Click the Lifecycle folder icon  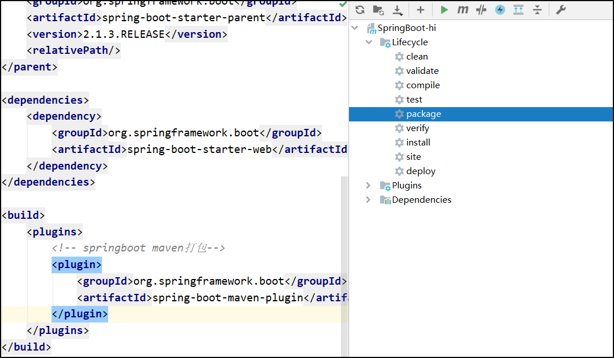point(385,42)
